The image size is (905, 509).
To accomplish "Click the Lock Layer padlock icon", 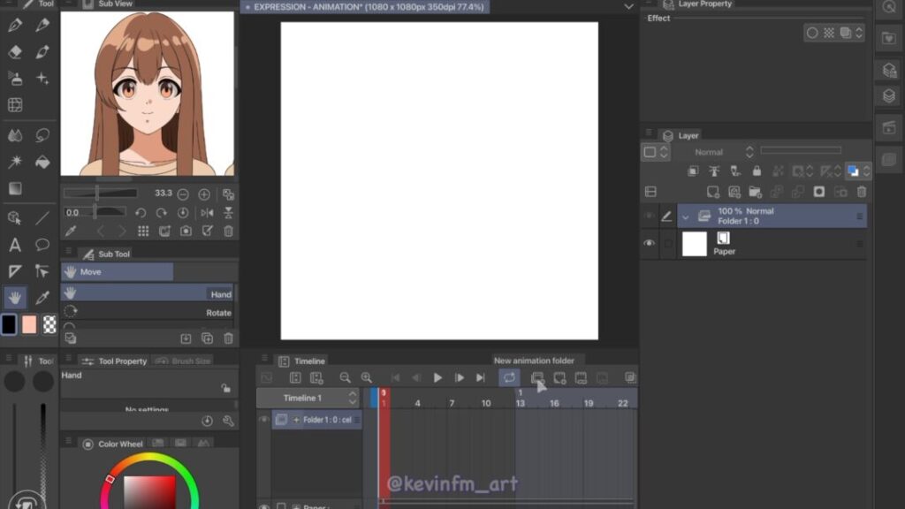I will 756,171.
